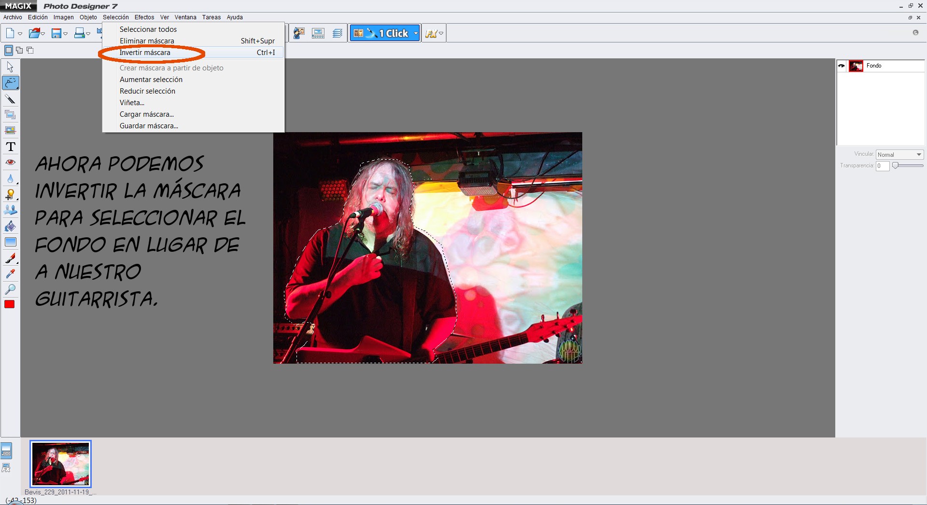Adjust the Transparencia slider handle
The width and height of the screenshot is (927, 505).
tap(896, 165)
